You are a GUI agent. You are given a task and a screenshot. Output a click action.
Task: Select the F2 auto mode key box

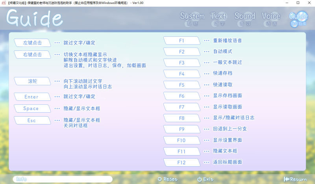(x=182, y=52)
